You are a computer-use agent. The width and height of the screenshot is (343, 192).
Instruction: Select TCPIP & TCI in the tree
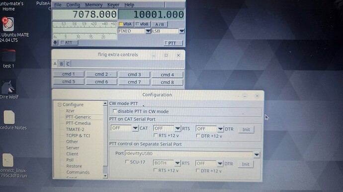click(78, 136)
